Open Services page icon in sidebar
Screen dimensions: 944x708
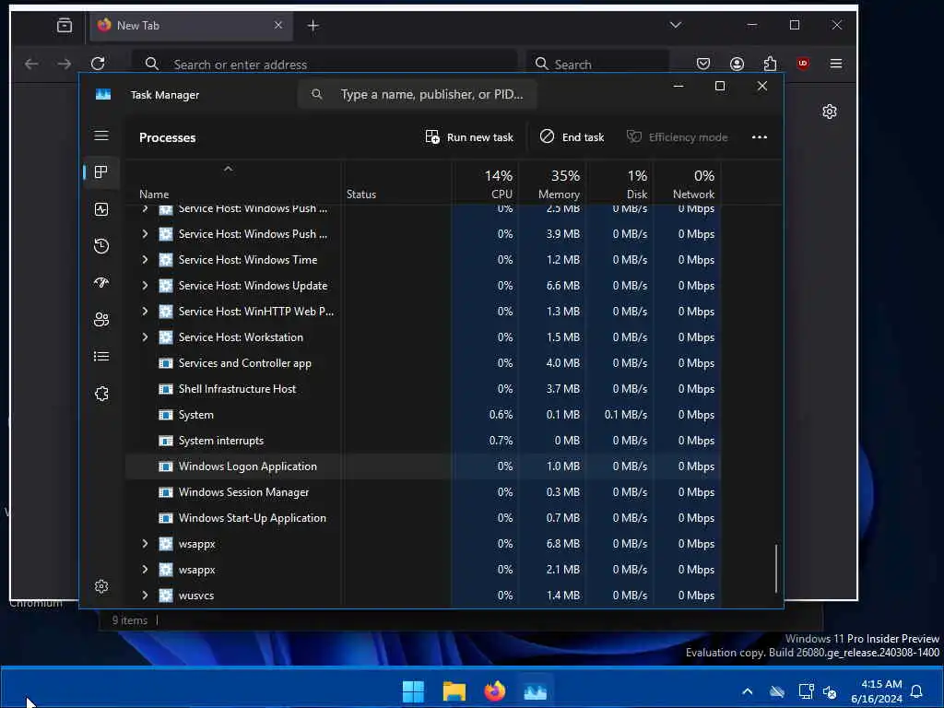coord(101,394)
